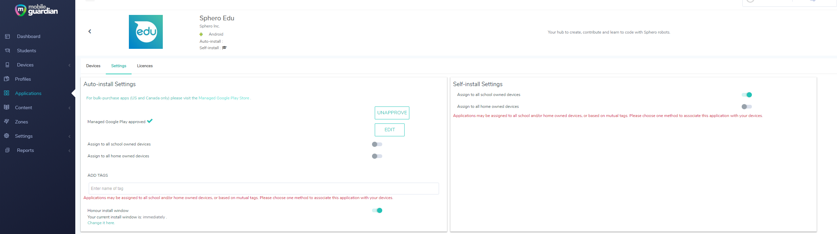Select the Settings tab
The image size is (837, 234).
[119, 66]
